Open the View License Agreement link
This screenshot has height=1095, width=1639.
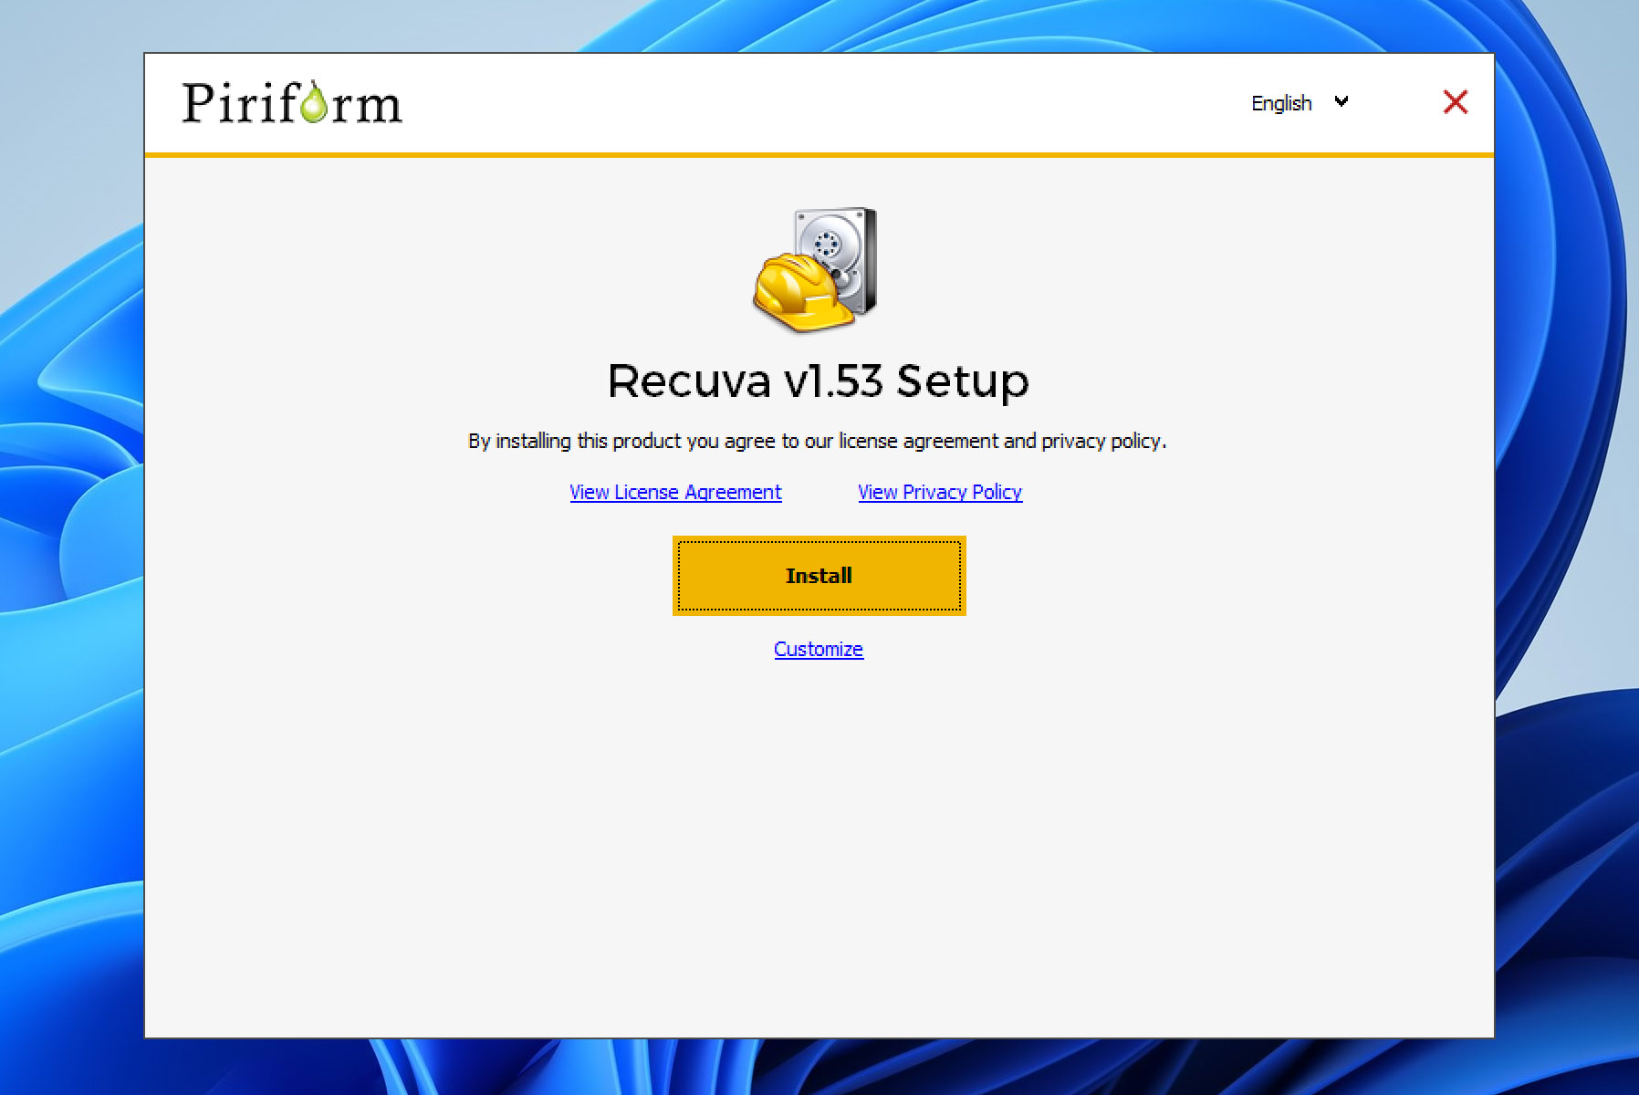pyautogui.click(x=675, y=492)
